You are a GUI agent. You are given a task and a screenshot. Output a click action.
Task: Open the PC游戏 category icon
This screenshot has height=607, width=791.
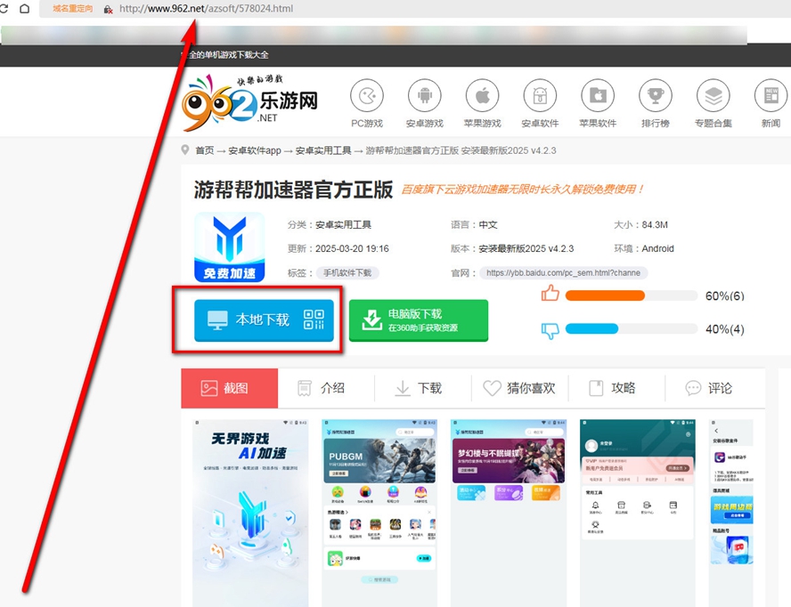click(367, 95)
